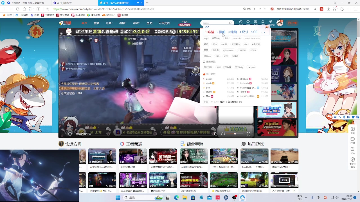Screen dimensions: 360x202
Task: Open File Explorer from taskbar
Action: point(184,198)
